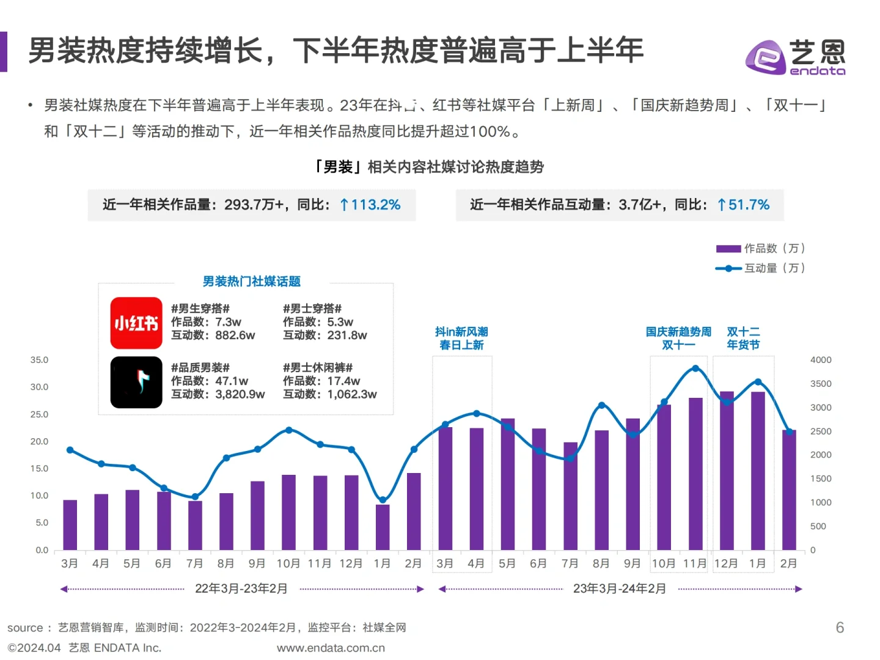Open the www.endata.com.cn link
The width and height of the screenshot is (880, 660).
pos(331,648)
